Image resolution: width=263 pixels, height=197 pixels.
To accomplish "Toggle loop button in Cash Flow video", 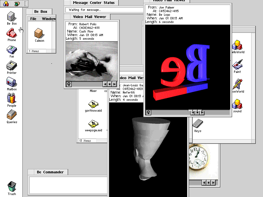I will click(69, 84).
